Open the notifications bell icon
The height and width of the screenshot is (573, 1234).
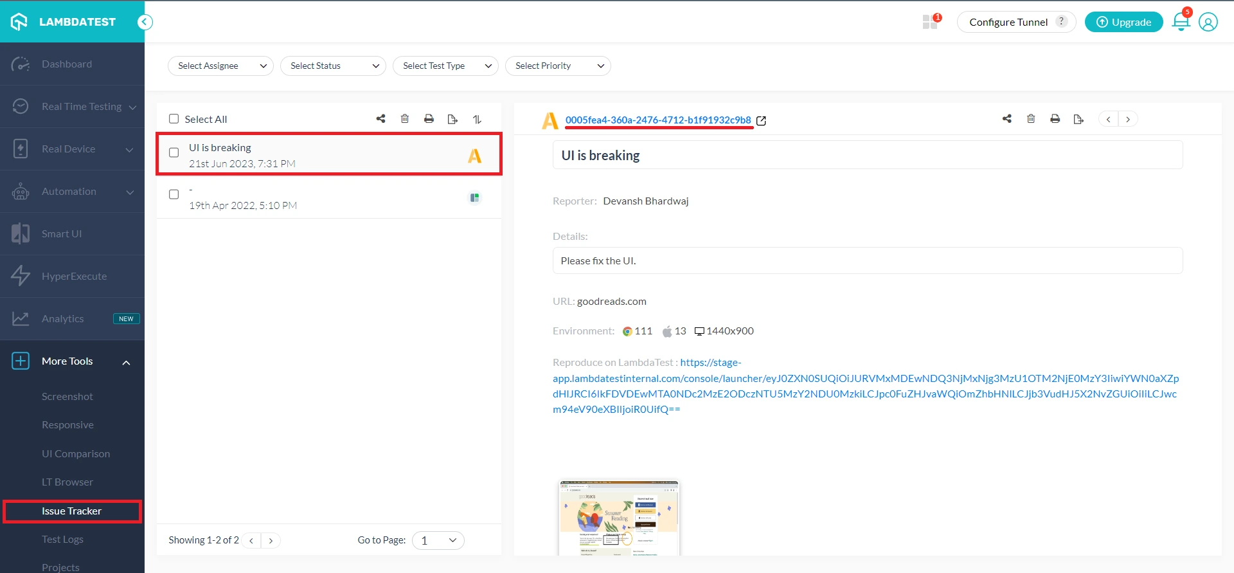click(x=1181, y=23)
